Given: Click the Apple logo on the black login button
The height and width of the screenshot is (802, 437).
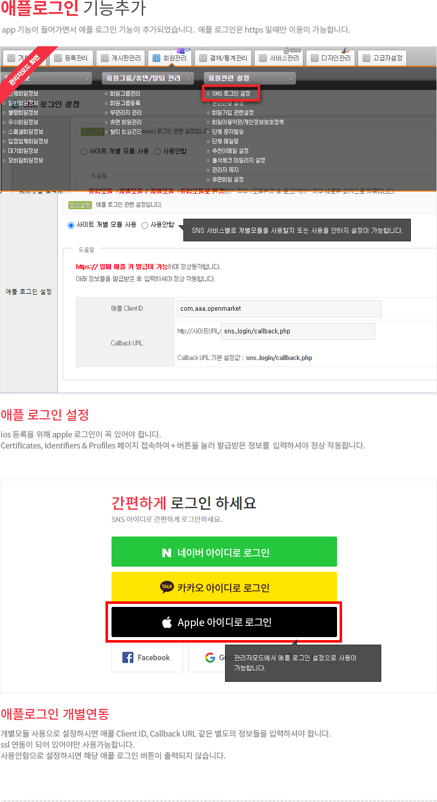Looking at the screenshot, I should coord(167,622).
